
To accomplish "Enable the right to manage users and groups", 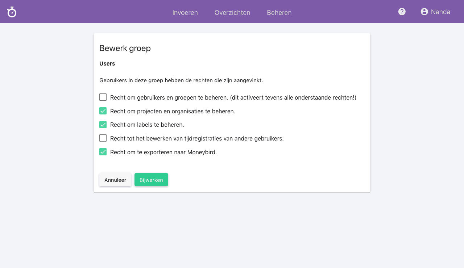I will click(x=103, y=97).
